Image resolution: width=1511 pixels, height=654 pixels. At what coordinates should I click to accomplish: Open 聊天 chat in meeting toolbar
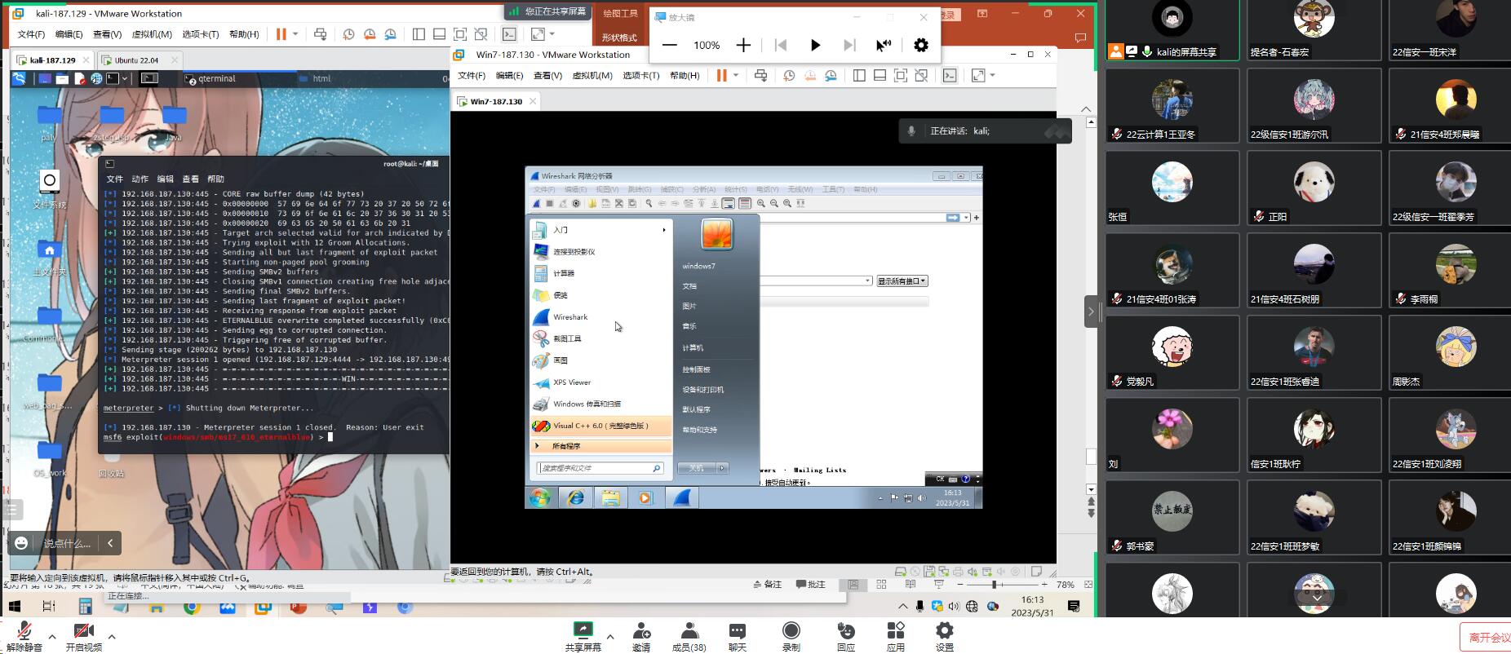coord(737,636)
